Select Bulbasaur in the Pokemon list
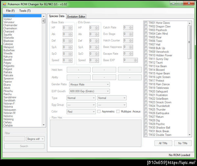197x166 pixels. 22,16
